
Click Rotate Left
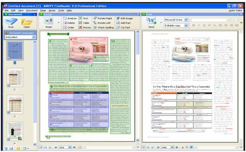(102, 23)
